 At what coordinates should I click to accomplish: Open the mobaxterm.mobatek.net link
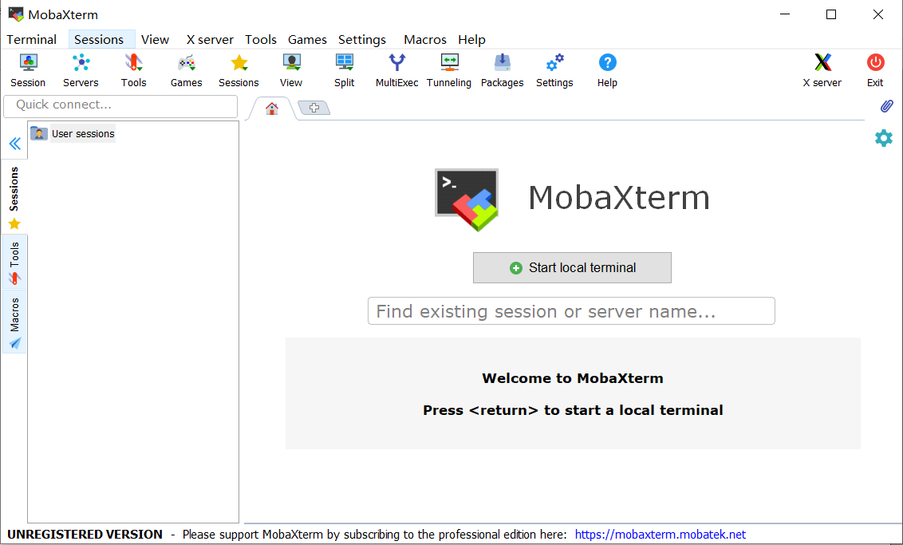click(x=660, y=535)
